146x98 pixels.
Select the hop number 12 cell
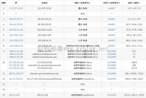(4, 79)
